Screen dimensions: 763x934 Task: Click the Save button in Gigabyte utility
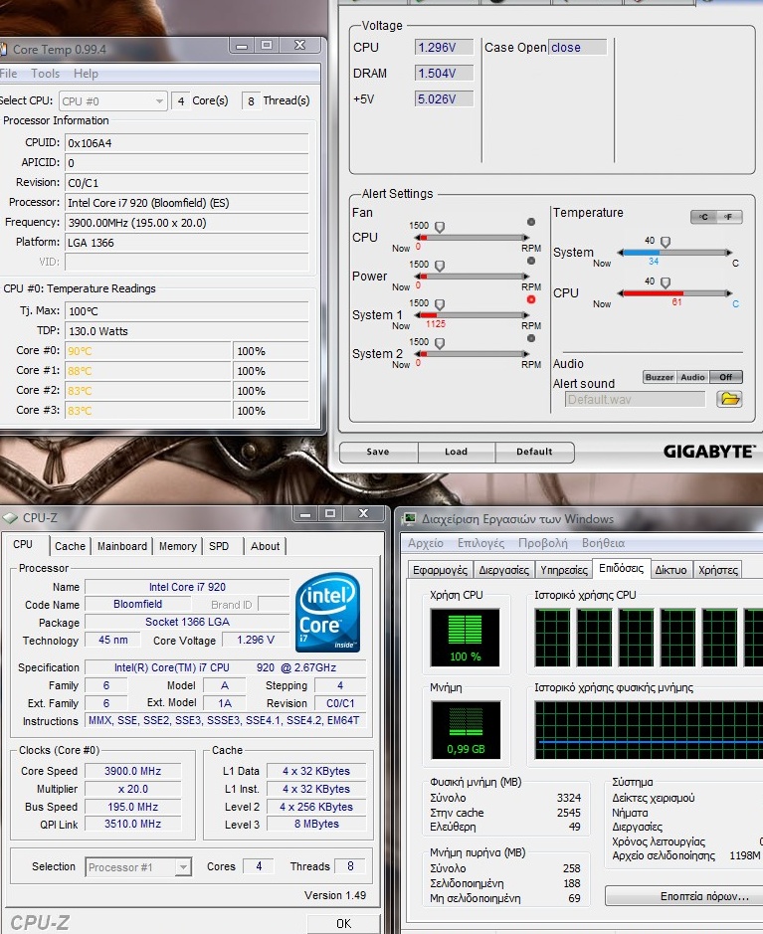pyautogui.click(x=378, y=452)
